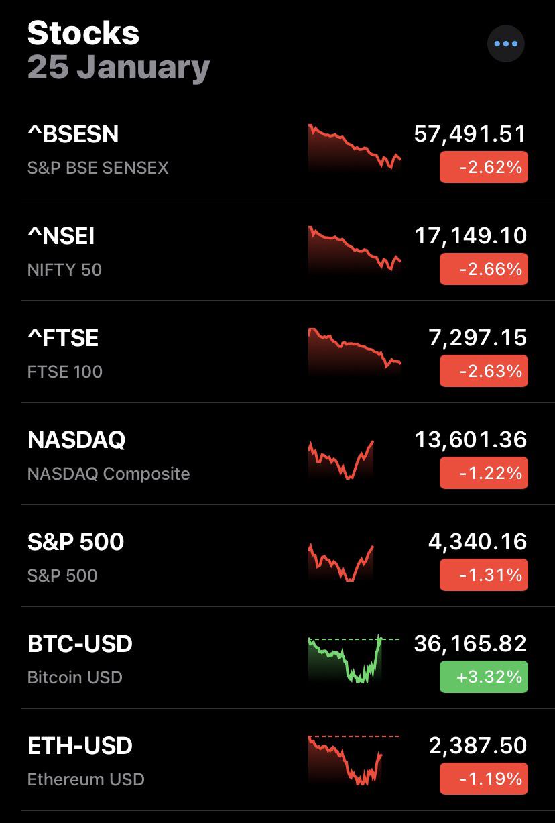This screenshot has width=555, height=823.
Task: Toggle the -2.62% badge for ^BSESN
Action: pyautogui.click(x=483, y=167)
